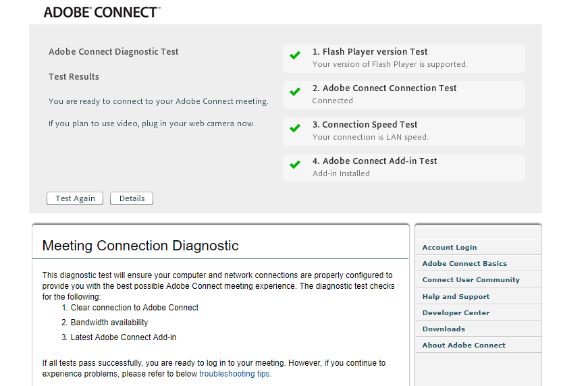561x386 pixels.
Task: Click the Adobe Connect logo
Action: pos(102,11)
